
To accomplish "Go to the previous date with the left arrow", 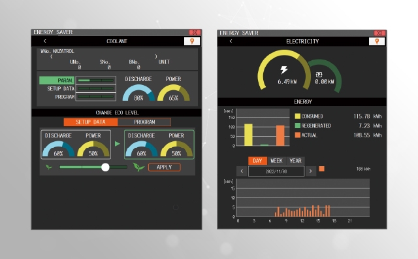I will [242, 171].
